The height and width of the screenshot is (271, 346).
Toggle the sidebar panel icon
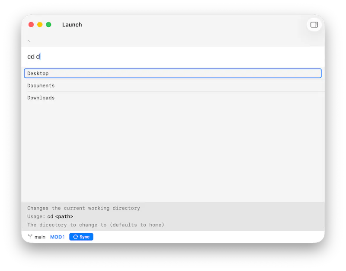pos(314,25)
